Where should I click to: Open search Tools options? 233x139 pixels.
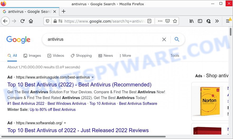point(175,56)
